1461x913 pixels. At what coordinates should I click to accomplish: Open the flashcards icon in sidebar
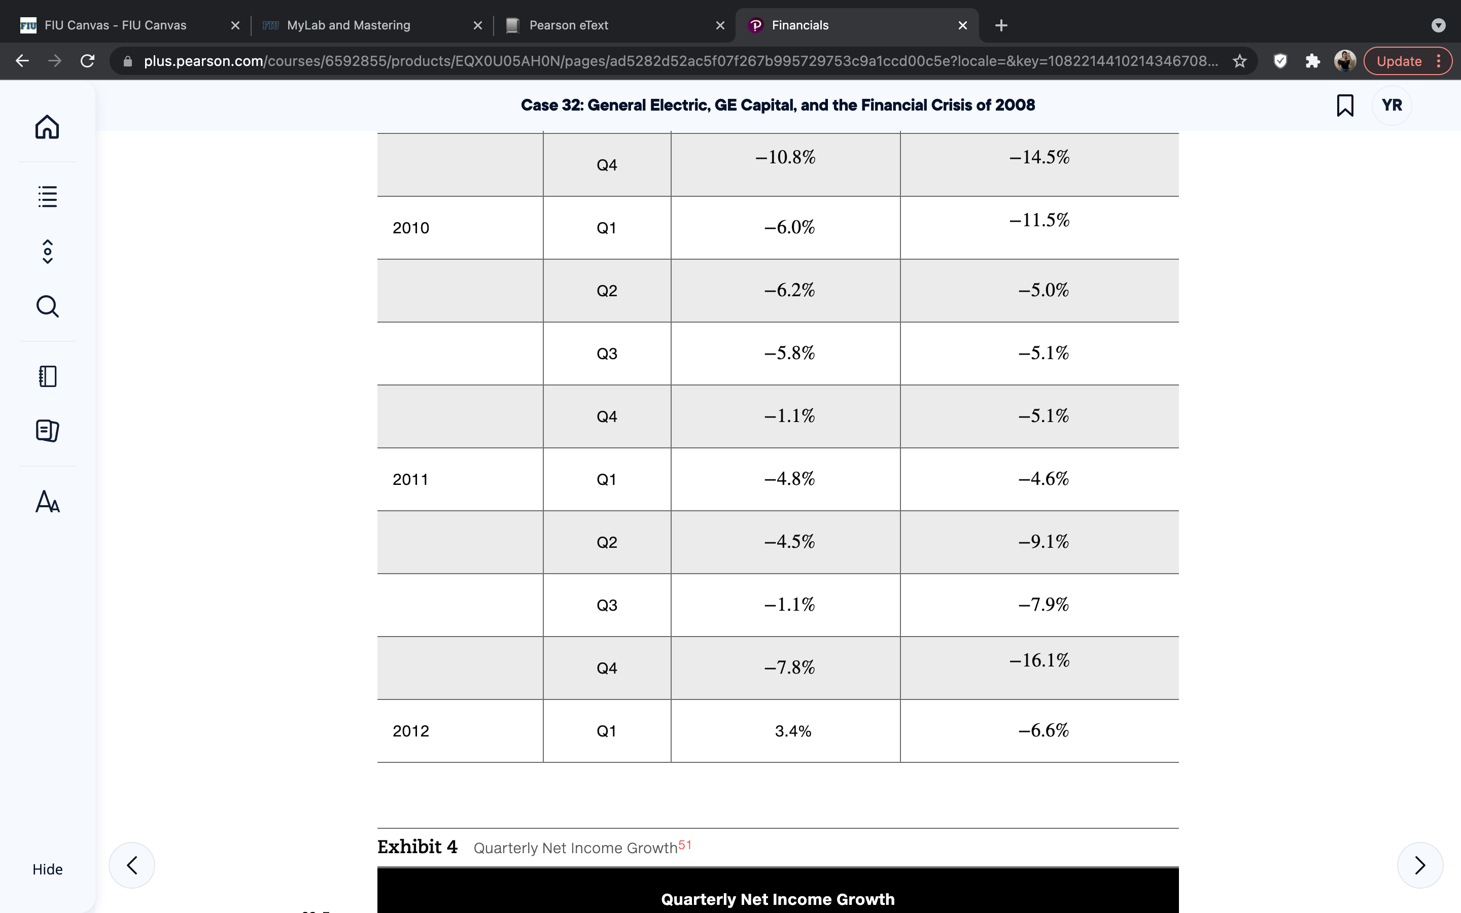click(x=47, y=431)
